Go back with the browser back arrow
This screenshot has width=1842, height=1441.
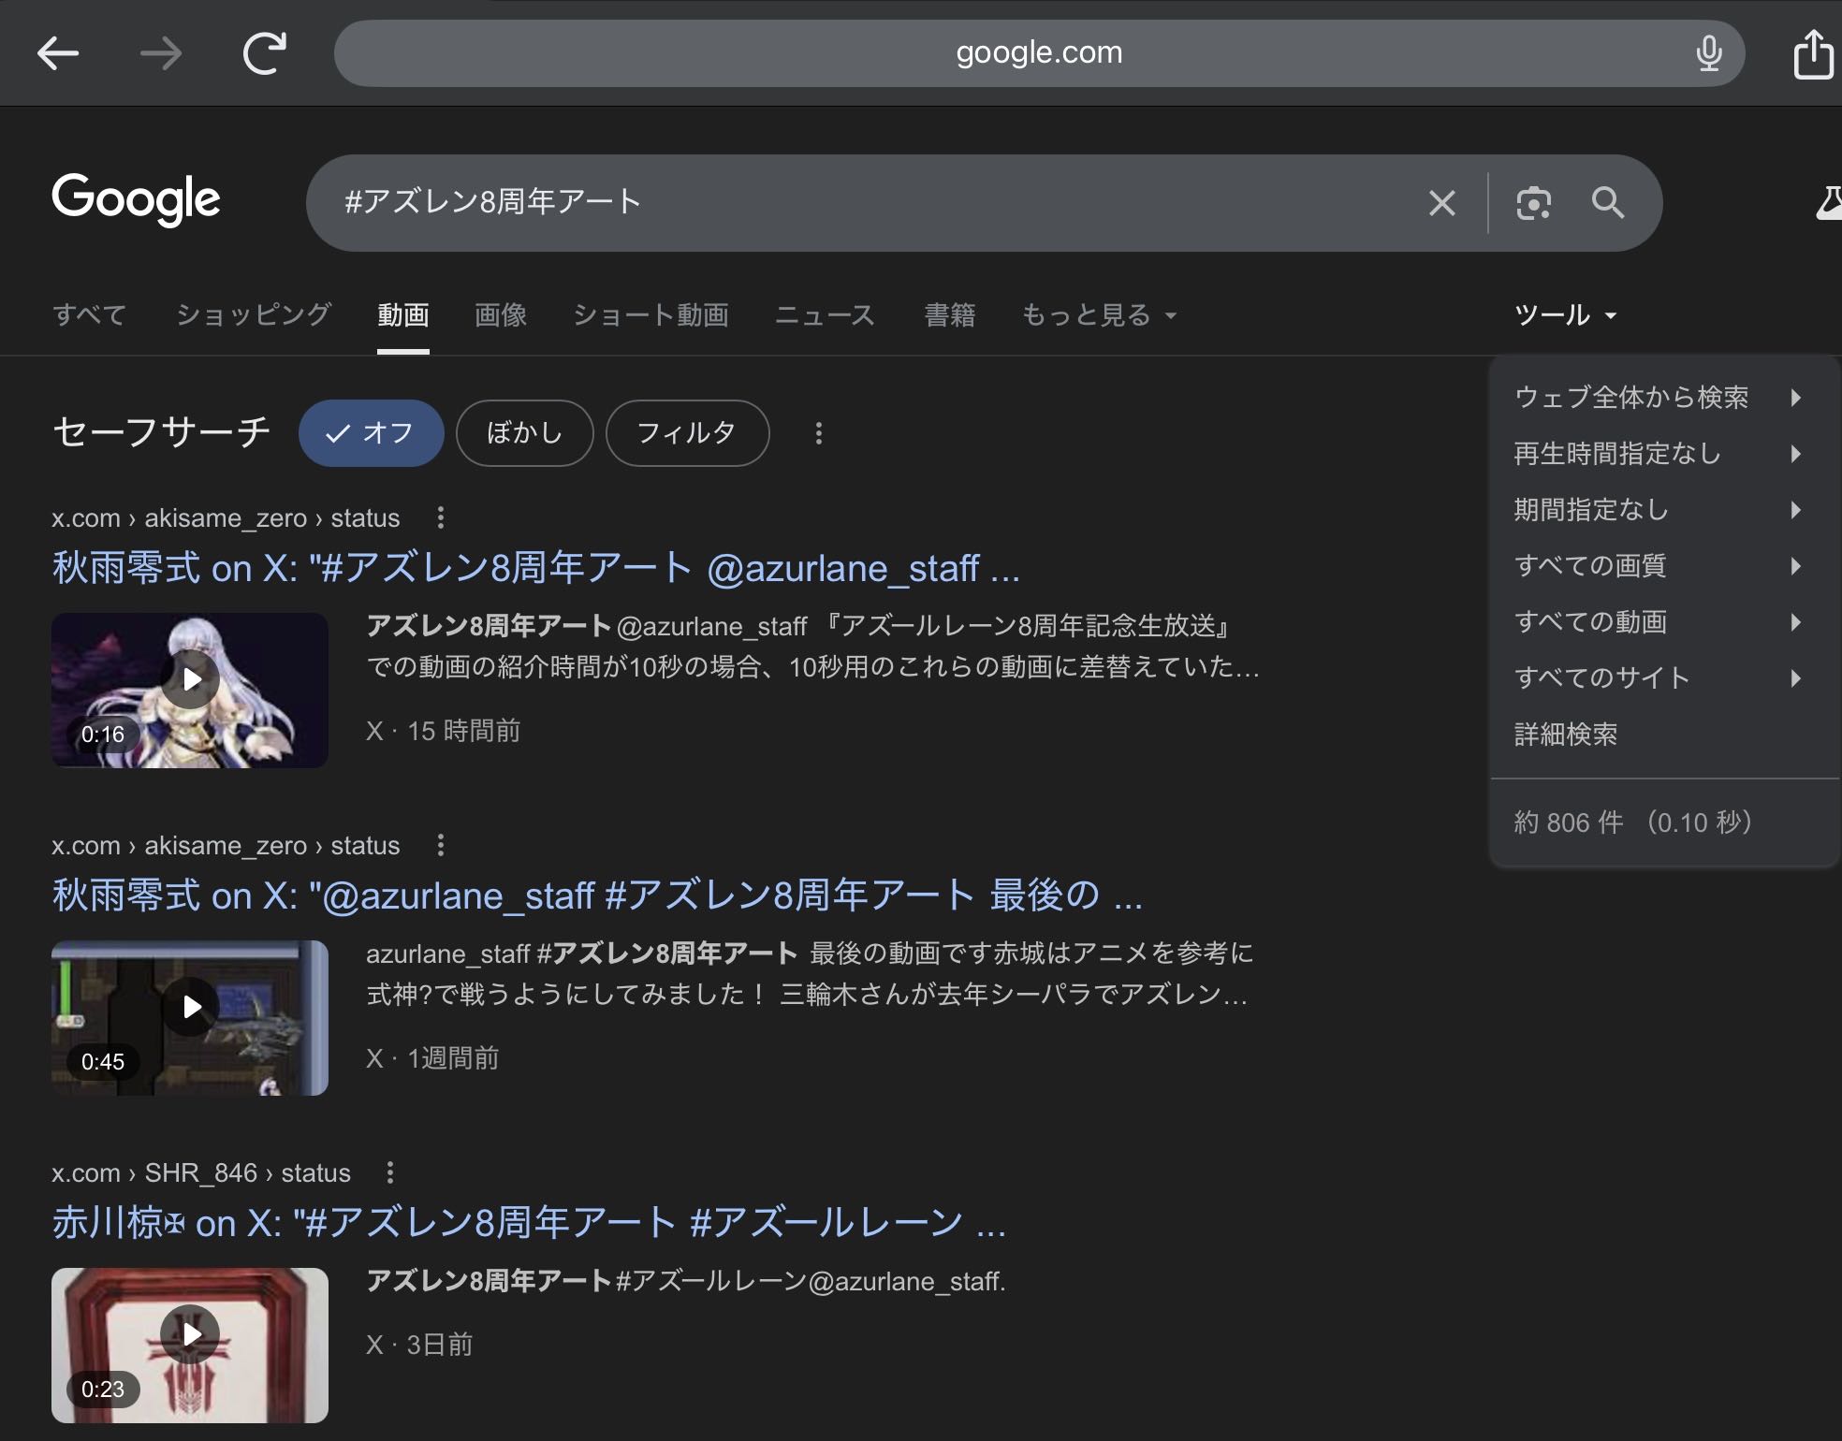[58, 53]
